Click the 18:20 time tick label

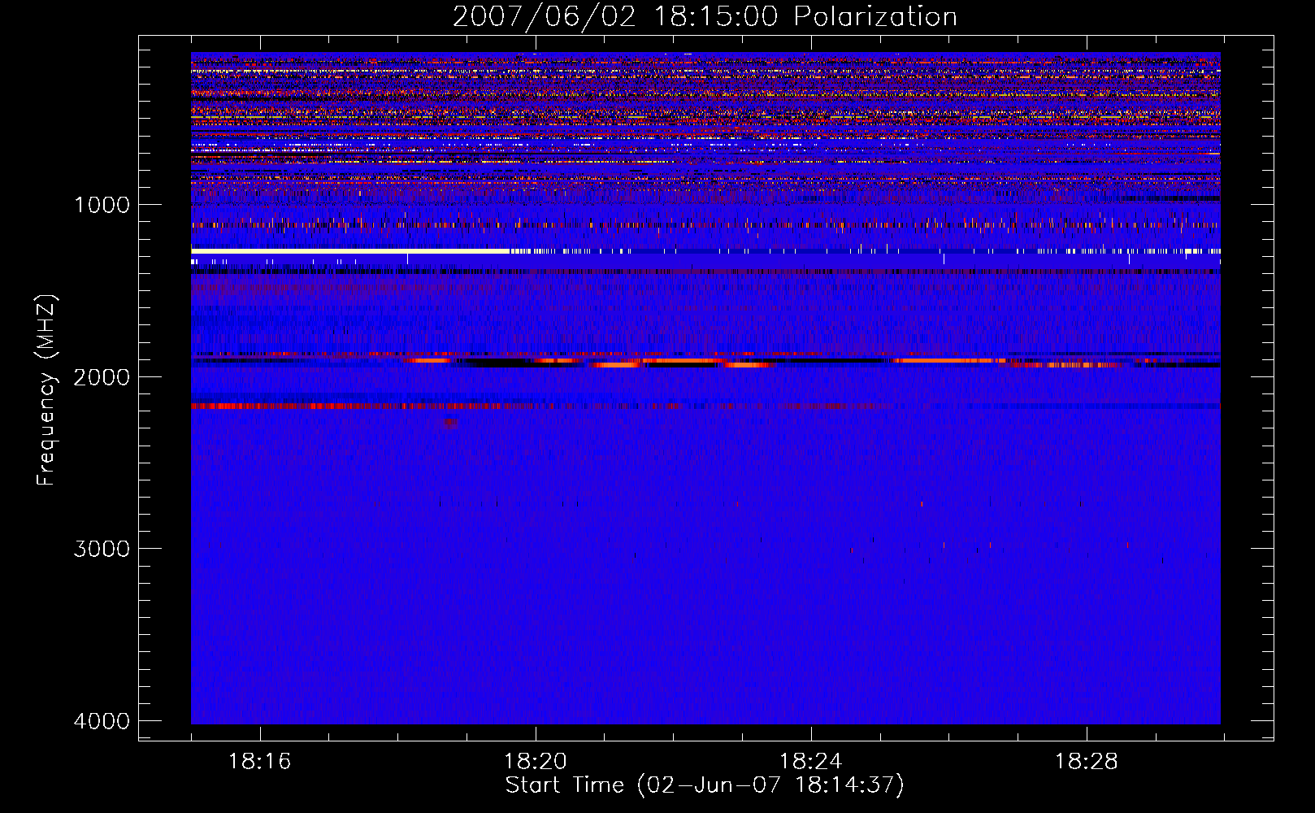(x=535, y=762)
